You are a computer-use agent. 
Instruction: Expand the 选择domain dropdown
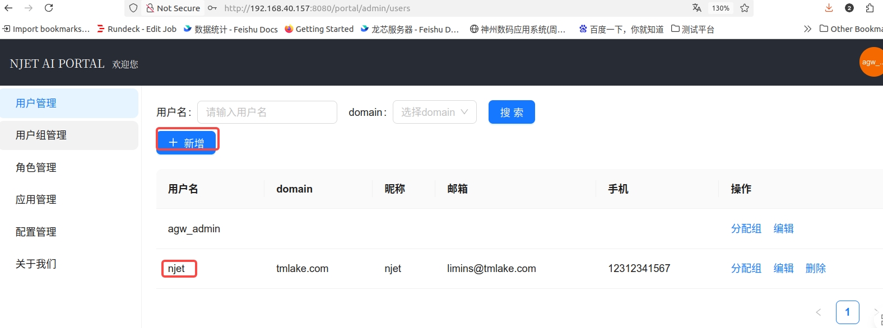434,112
